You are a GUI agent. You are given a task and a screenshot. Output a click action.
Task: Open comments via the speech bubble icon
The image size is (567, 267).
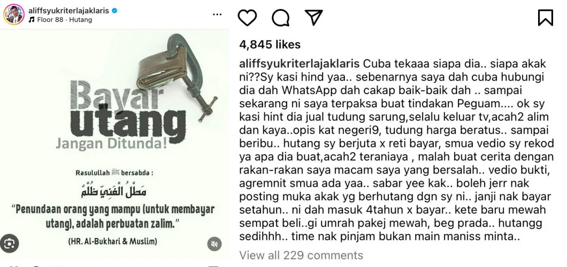pyautogui.click(x=281, y=17)
